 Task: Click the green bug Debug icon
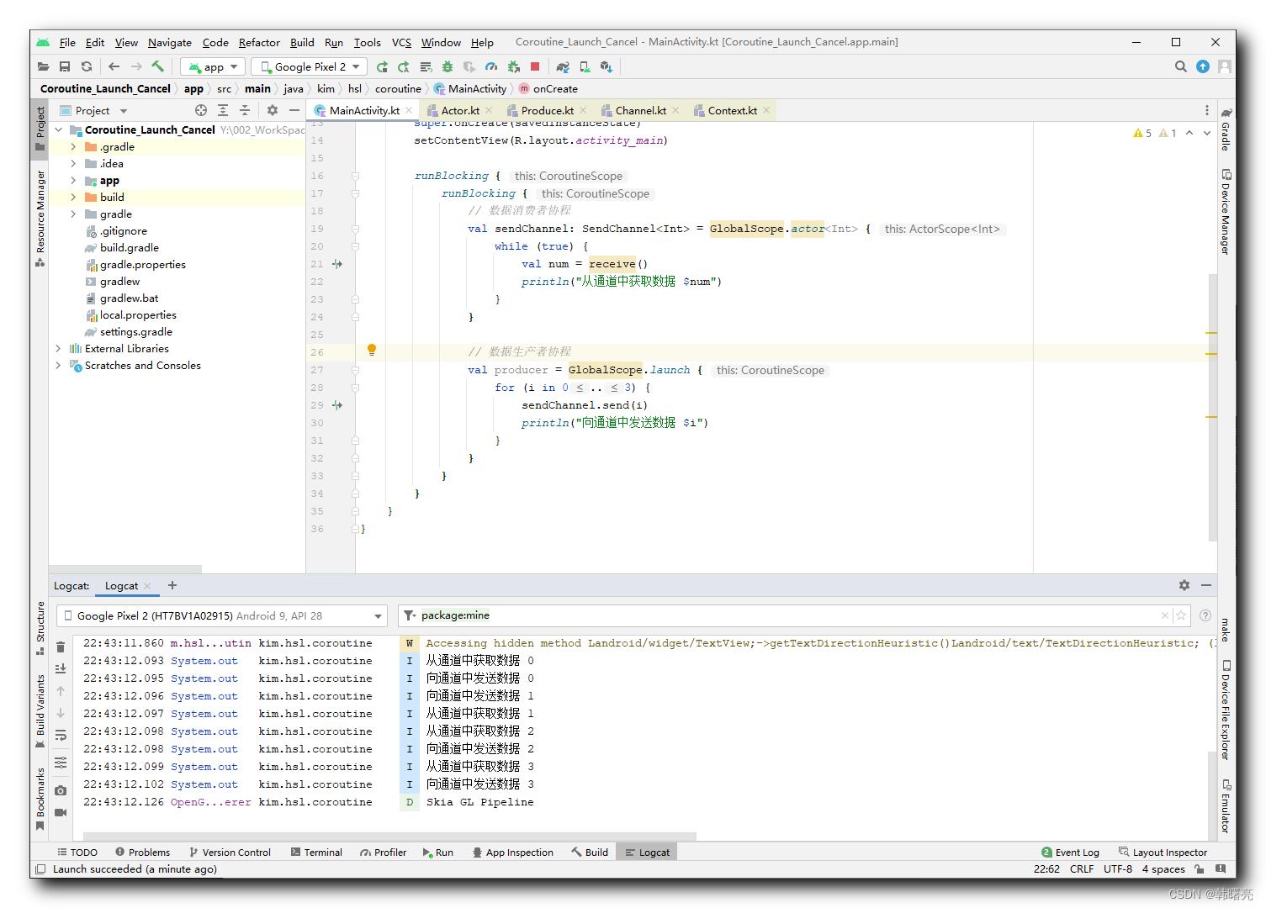tap(448, 66)
